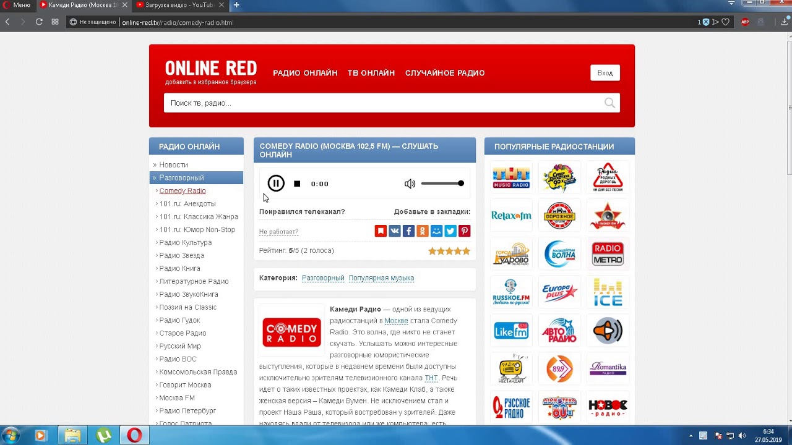Open Радио Звезда in the sidebar
The height and width of the screenshot is (445, 792).
[x=182, y=256]
